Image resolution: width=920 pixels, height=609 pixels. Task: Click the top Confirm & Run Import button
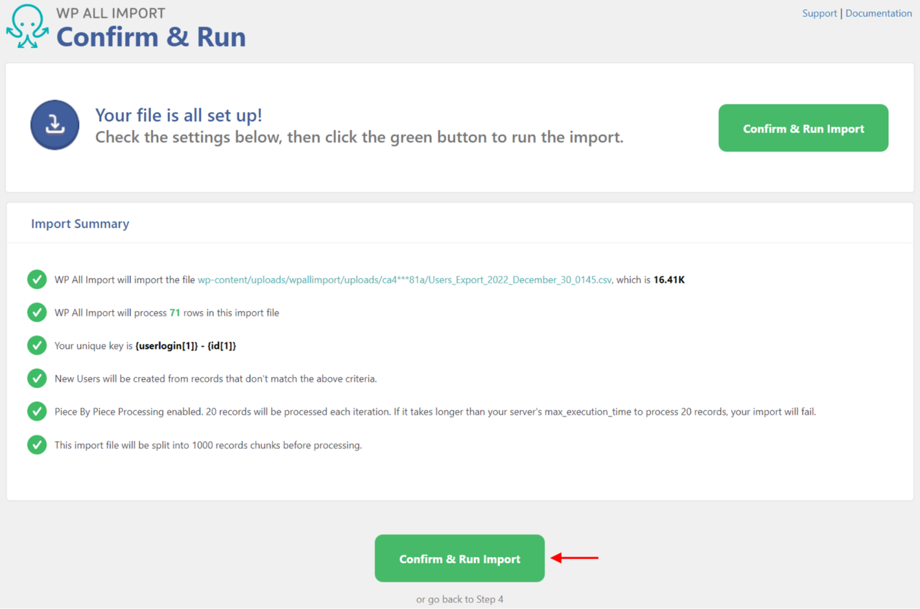click(x=803, y=128)
